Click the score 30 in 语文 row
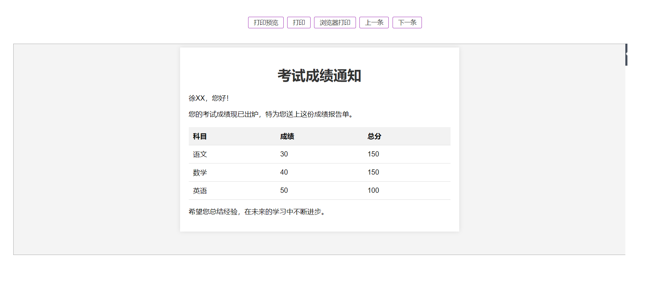670x307 pixels. click(284, 154)
